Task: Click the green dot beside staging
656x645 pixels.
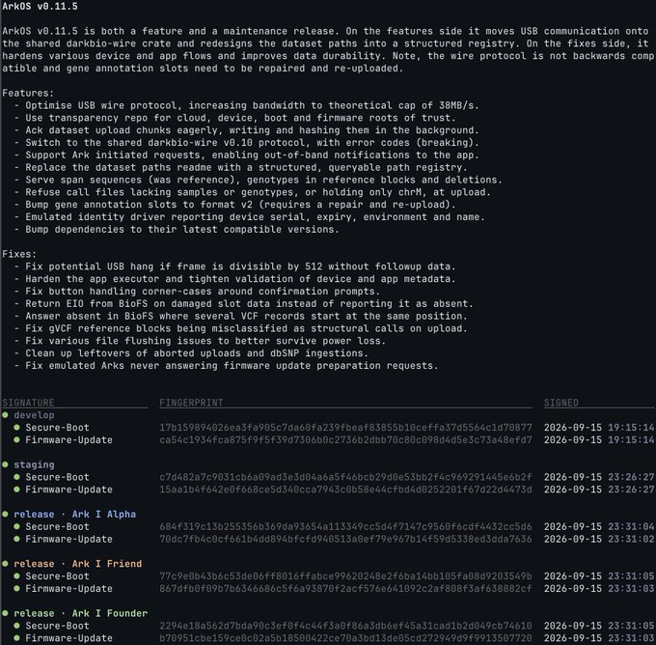Action: pos(5,464)
